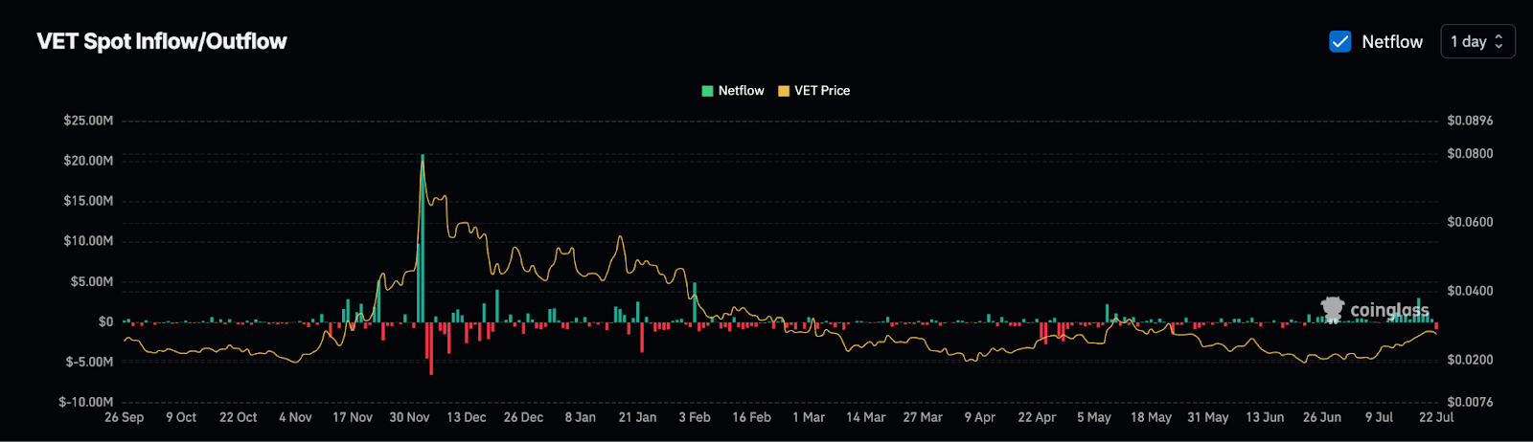Click the 26 Dec date label
Viewport: 1533px width, 442px height.
[x=523, y=417]
